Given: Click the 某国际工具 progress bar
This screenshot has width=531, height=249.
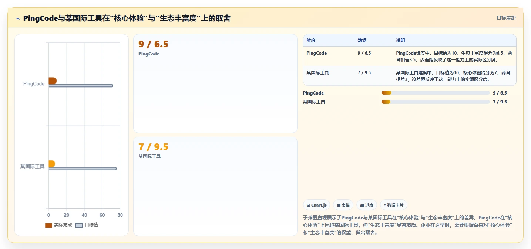Looking at the screenshot, I should coord(436,102).
